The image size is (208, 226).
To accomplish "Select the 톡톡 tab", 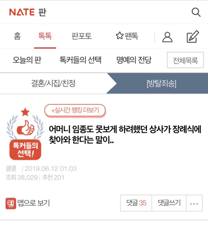I will pyautogui.click(x=45, y=36).
